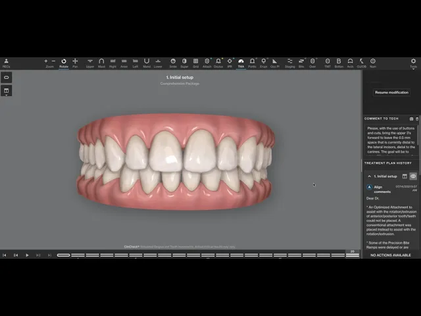
Task: Select final stage 20 on the timeline
Action: coord(353,255)
